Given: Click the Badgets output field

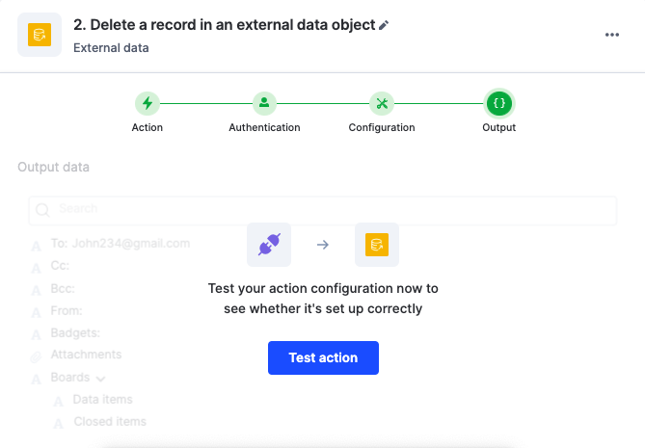Looking at the screenshot, I should pos(75,332).
